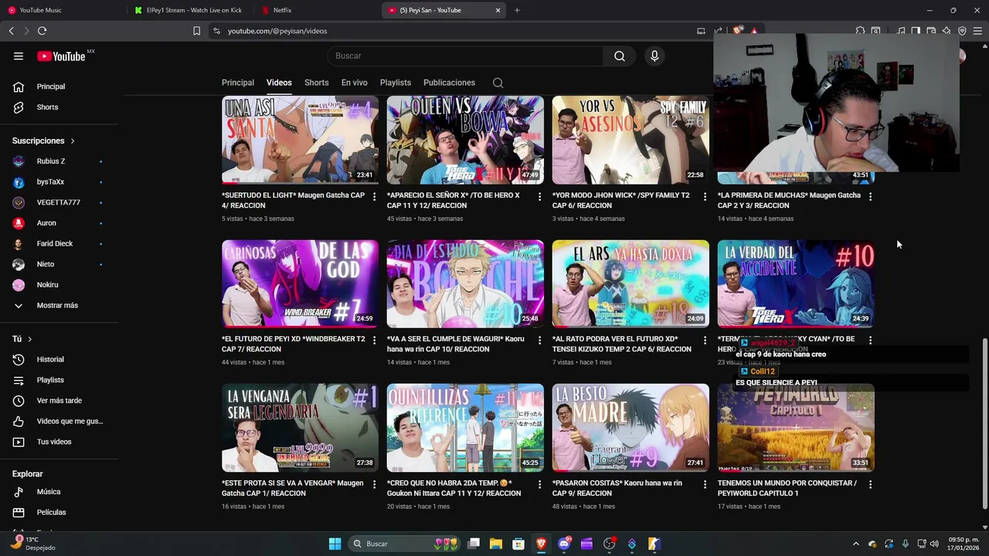
Task: Expand the Suscripciones section chevron
Action: point(73,141)
